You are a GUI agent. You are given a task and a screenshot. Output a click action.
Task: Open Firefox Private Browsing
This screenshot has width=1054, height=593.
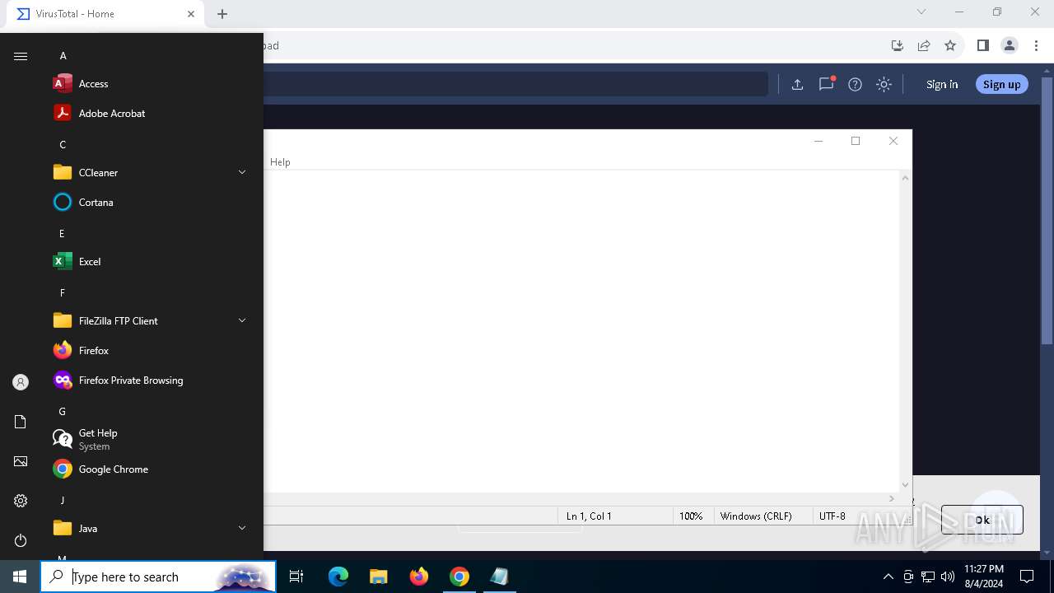coord(148,381)
